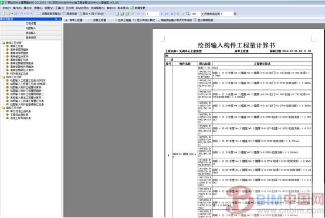Select the third page layout icon

coord(127,14)
